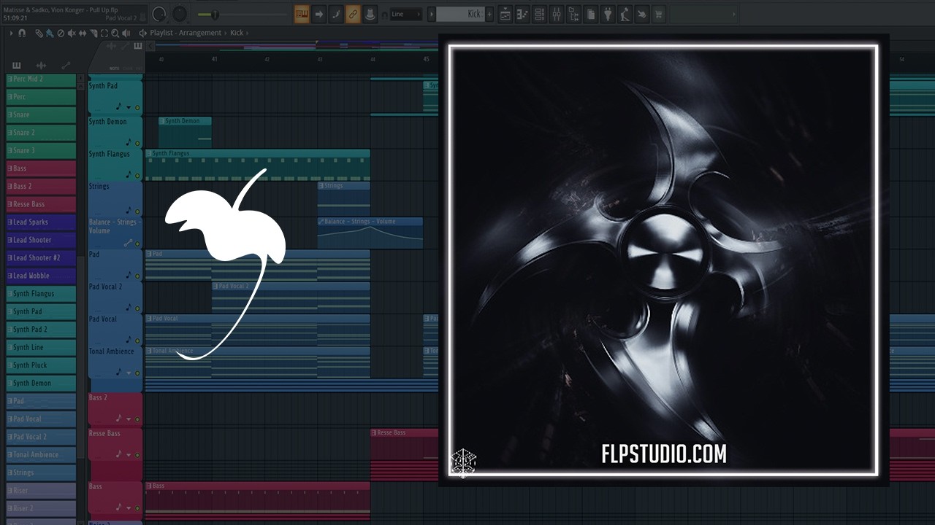Adjust the master volume knob
This screenshot has width=935, height=525.
tap(159, 14)
